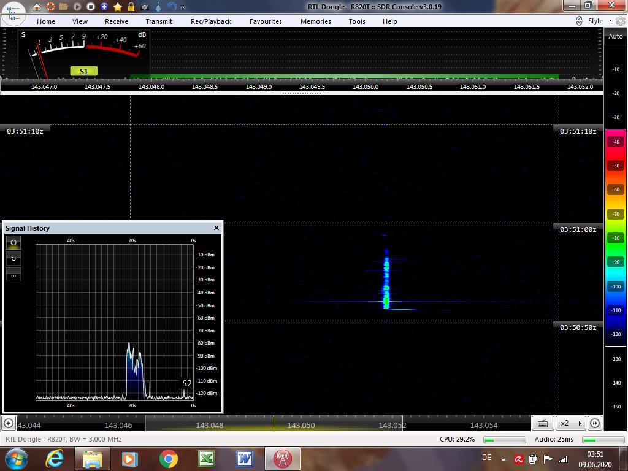
Task: Show hidden system tray icons
Action: [504, 459]
